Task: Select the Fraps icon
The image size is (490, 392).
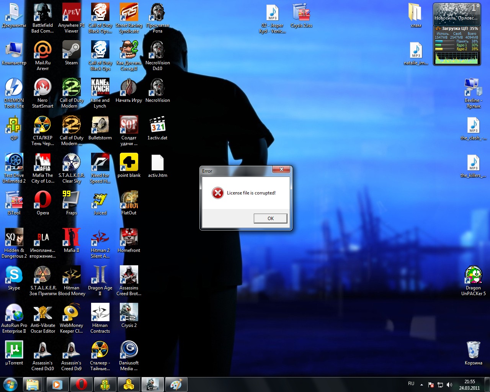Action: pyautogui.click(x=71, y=203)
